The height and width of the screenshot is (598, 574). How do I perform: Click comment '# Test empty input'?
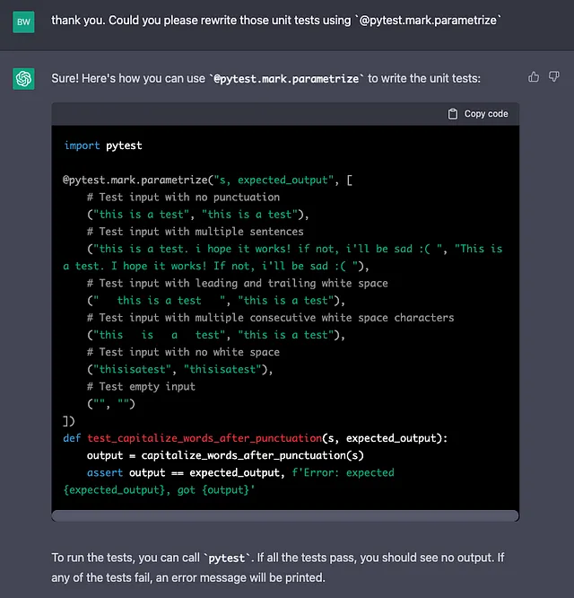point(141,387)
